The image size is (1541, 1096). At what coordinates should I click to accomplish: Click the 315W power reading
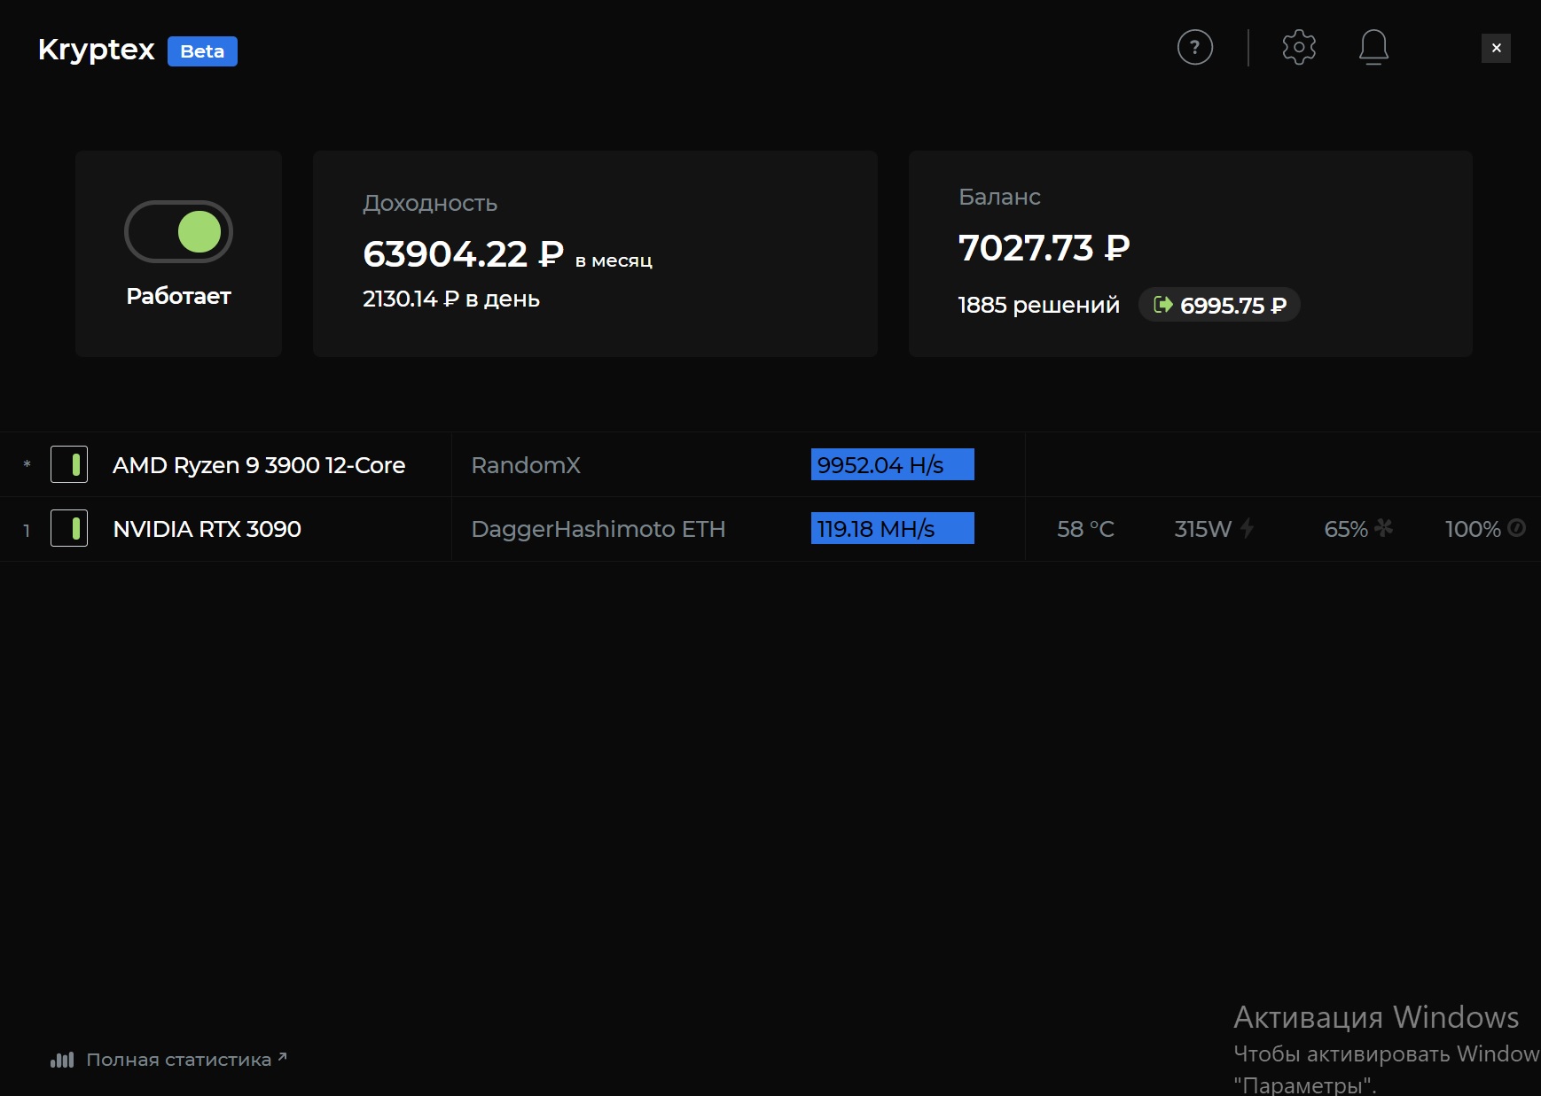click(1202, 529)
